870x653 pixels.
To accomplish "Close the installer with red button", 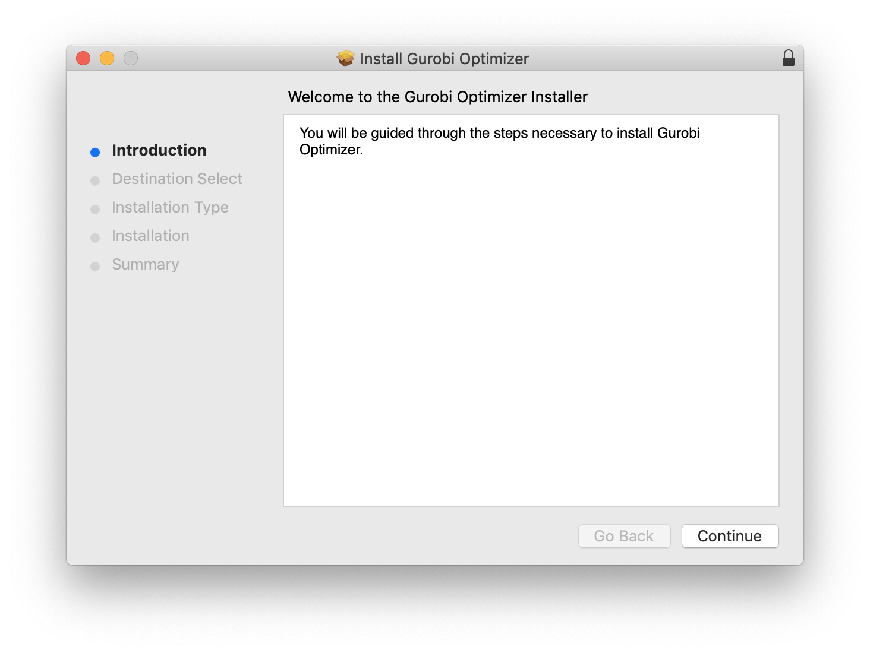I will 83,58.
